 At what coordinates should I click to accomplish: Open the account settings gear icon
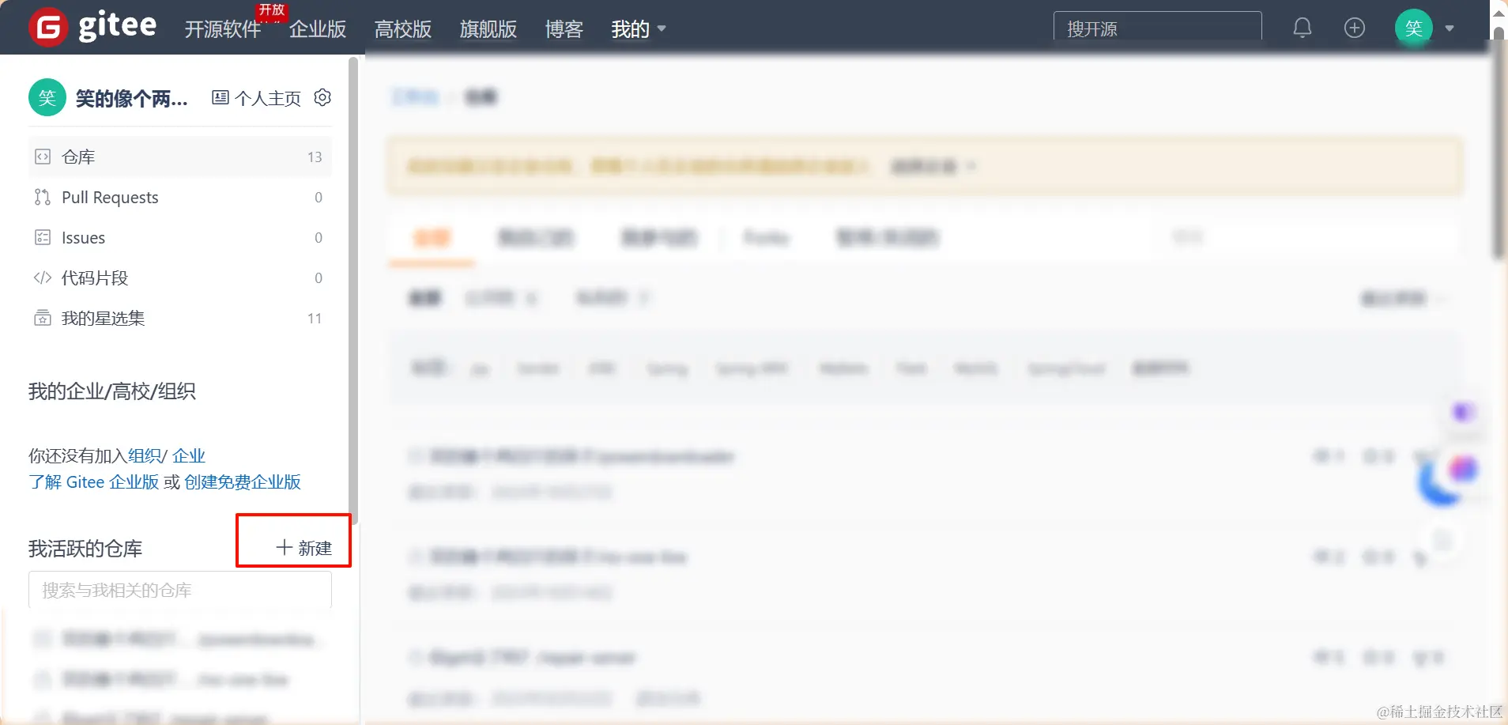click(x=322, y=97)
